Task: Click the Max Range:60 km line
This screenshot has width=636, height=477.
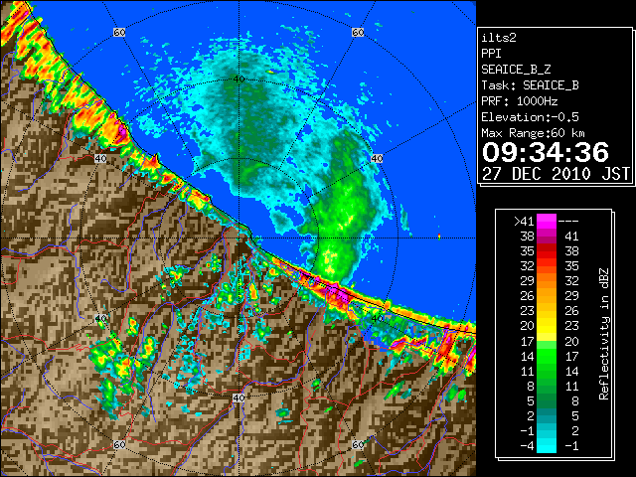Action: coord(533,133)
